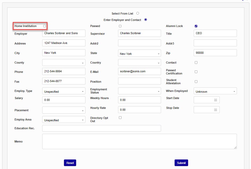Check the Student Attestation box
The image size is (251, 169).
coord(196,82)
